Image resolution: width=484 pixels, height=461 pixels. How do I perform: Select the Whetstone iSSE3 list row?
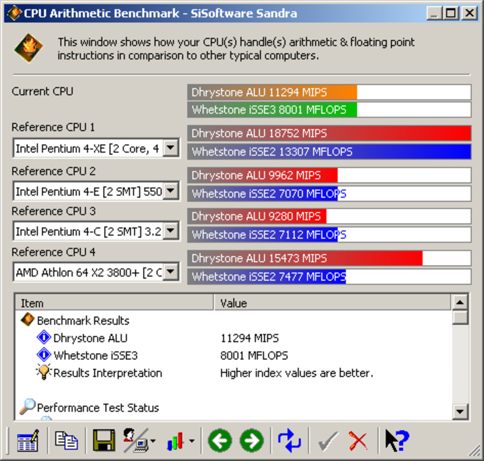pos(233,355)
